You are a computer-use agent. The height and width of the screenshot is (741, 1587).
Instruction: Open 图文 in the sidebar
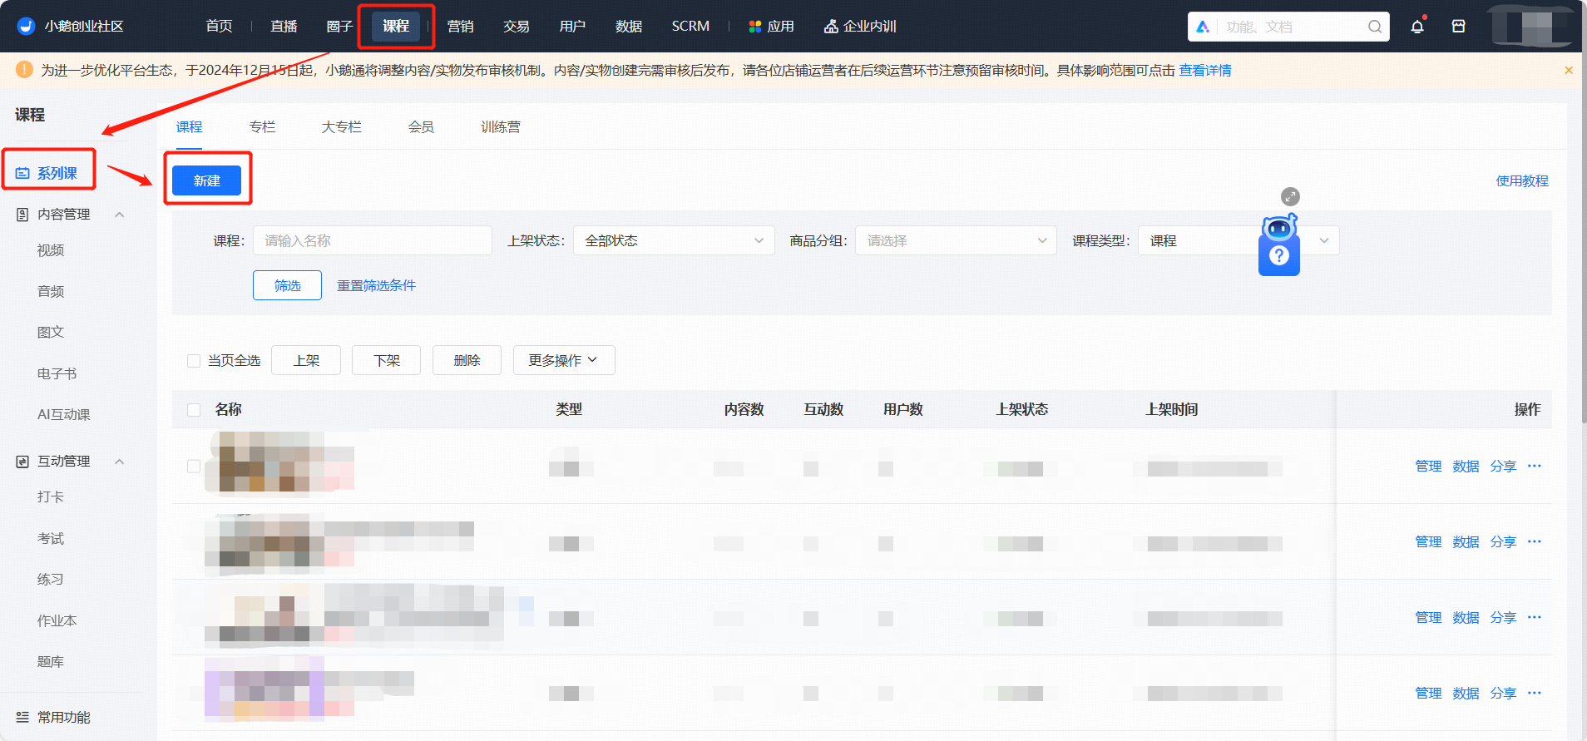51,332
